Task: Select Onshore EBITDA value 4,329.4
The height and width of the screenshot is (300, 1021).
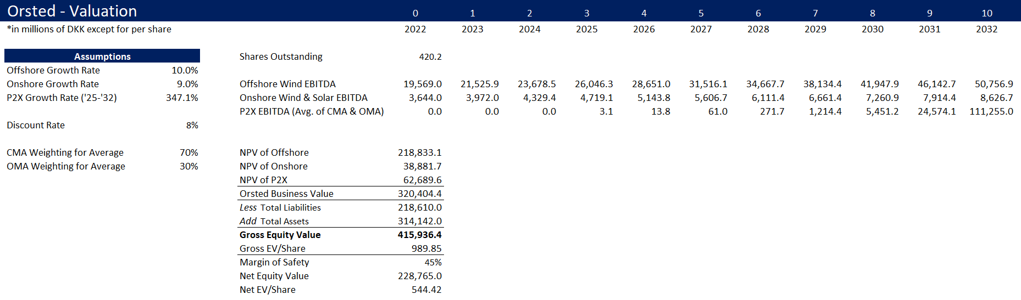Action: click(x=540, y=98)
